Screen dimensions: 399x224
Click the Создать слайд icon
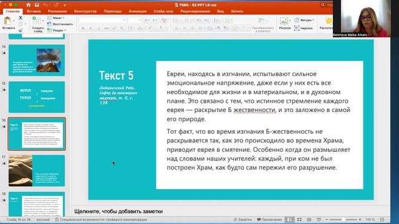(36, 21)
